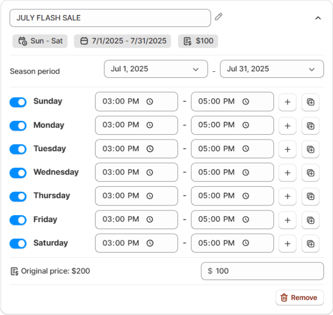Add a time slot for Sunday
This screenshot has height=315, width=333.
[x=287, y=102]
